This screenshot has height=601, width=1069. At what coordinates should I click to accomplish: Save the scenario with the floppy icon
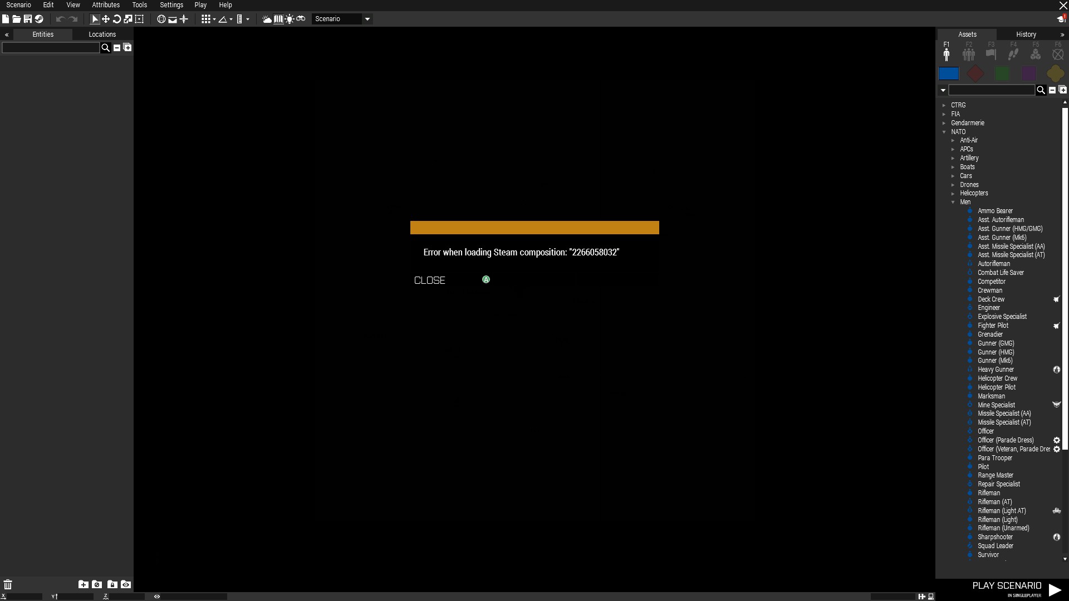[28, 19]
